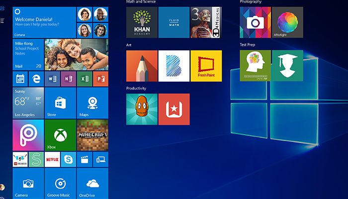The image size is (348, 199).
Task: Launch the Fresh Paint tile
Action: click(x=206, y=66)
